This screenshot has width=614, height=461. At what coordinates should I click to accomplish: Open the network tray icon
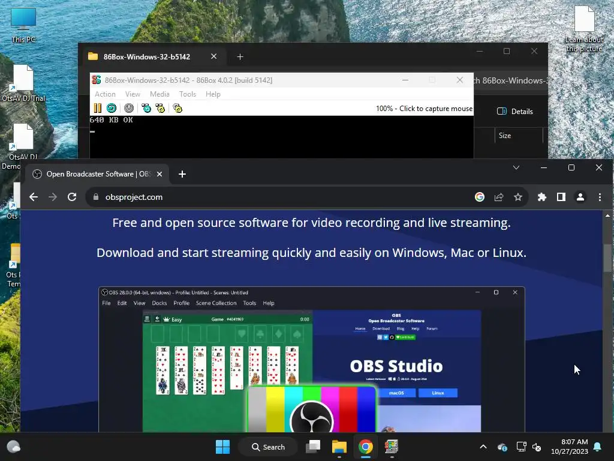point(521,447)
